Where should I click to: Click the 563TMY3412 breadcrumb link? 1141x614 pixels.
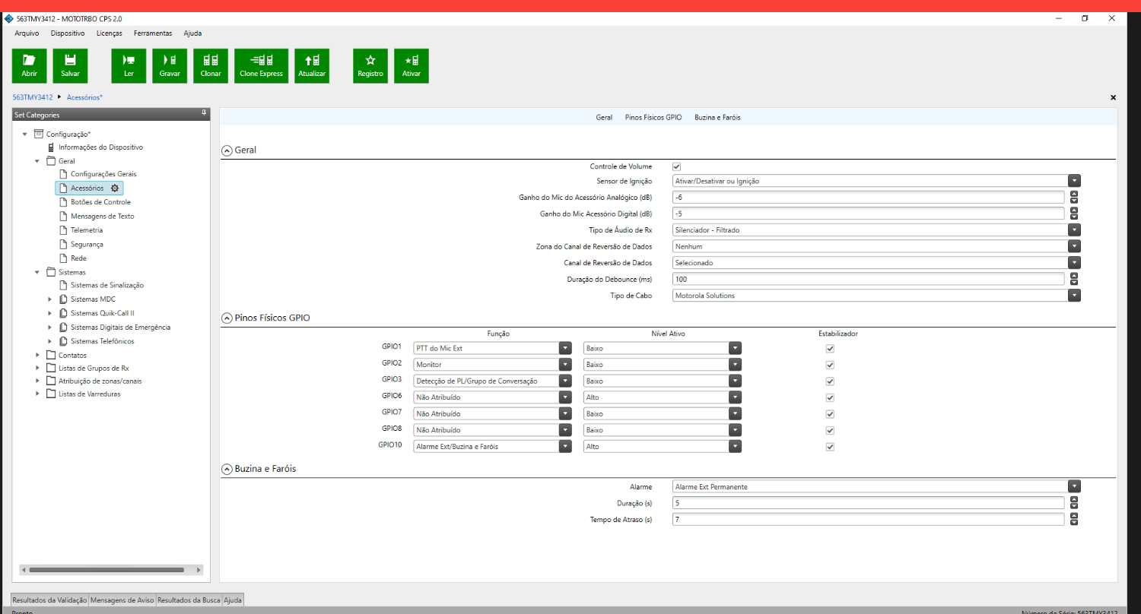[32, 97]
